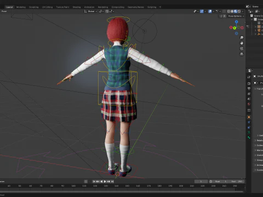Open the viewport shading options dropdown
The image size is (263, 197).
pos(243,11)
